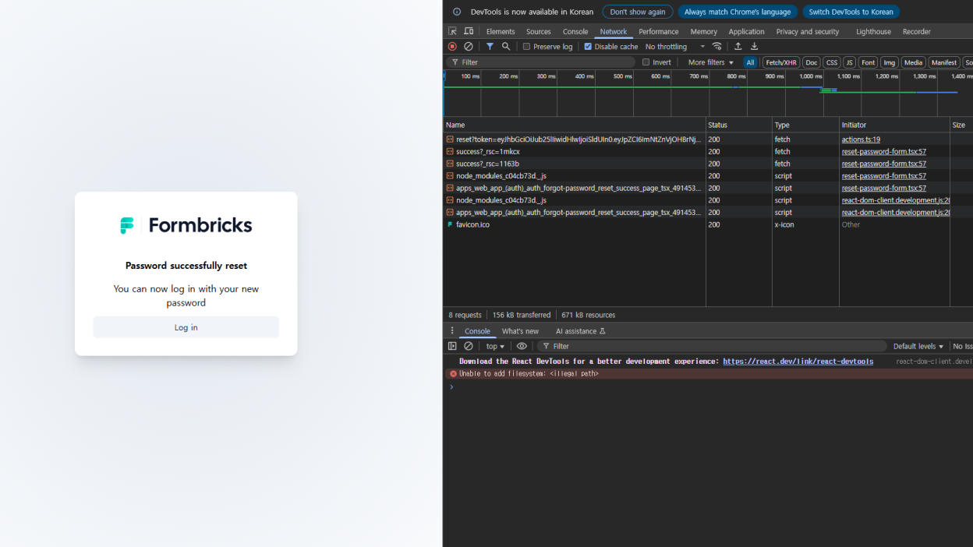Filter requests by Img type

pyautogui.click(x=890, y=62)
